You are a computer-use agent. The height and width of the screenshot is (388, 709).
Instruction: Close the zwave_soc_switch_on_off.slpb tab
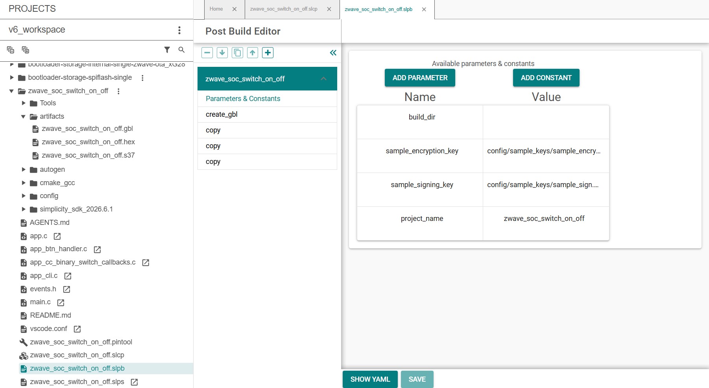click(424, 9)
